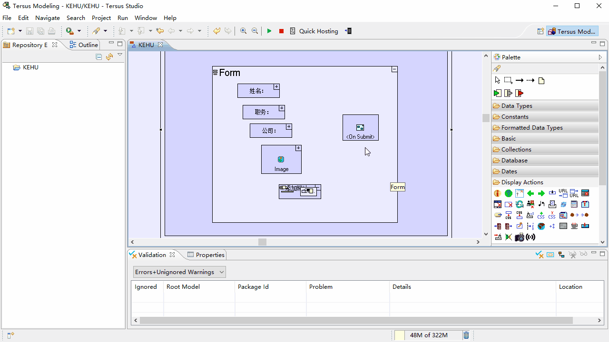
Task: Select the Marquee selection tool in Palette
Action: coord(508,80)
